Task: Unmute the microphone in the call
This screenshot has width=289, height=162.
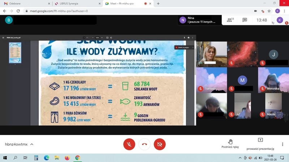Action: coord(129,144)
